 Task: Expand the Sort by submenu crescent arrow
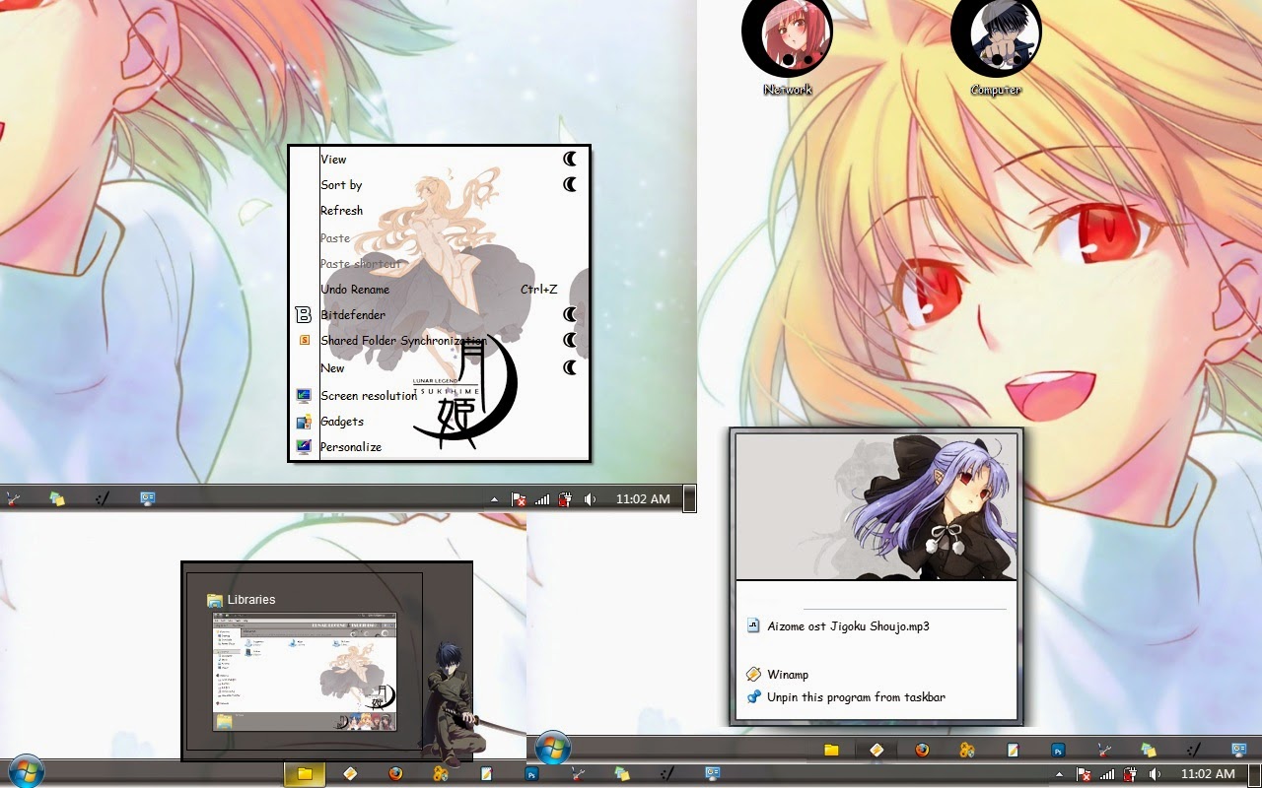(570, 184)
